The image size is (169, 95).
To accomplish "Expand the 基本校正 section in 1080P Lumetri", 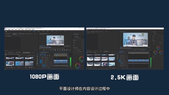I will [74, 40].
